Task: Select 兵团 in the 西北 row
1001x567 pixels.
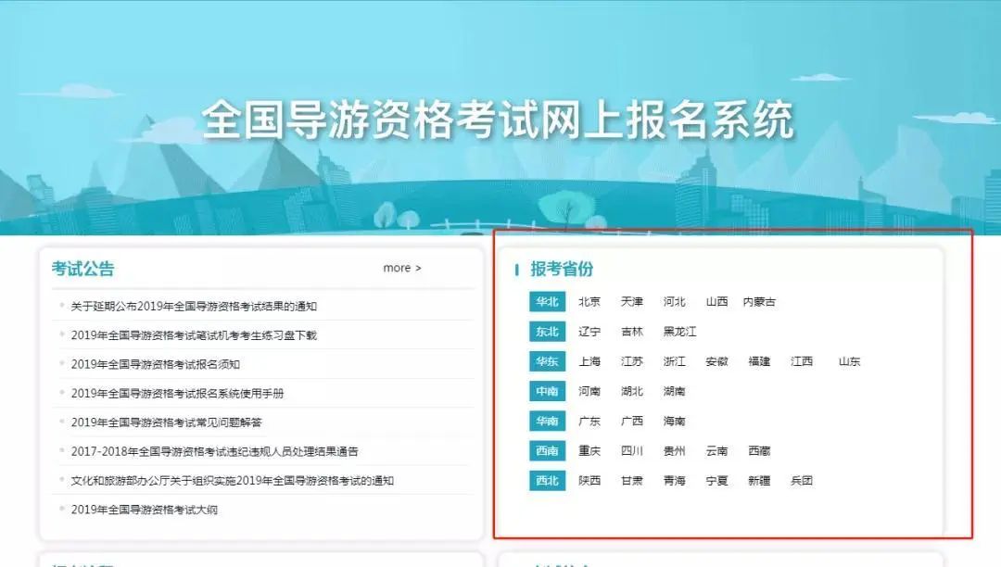Action: [x=802, y=481]
